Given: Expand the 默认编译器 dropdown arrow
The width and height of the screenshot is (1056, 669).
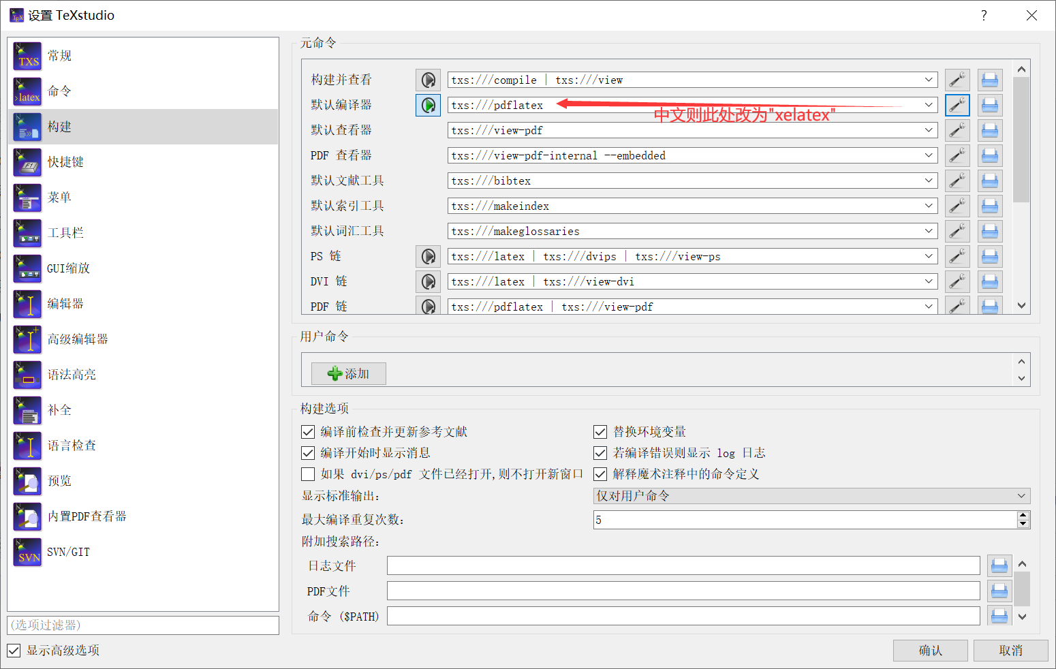Looking at the screenshot, I should click(x=929, y=105).
